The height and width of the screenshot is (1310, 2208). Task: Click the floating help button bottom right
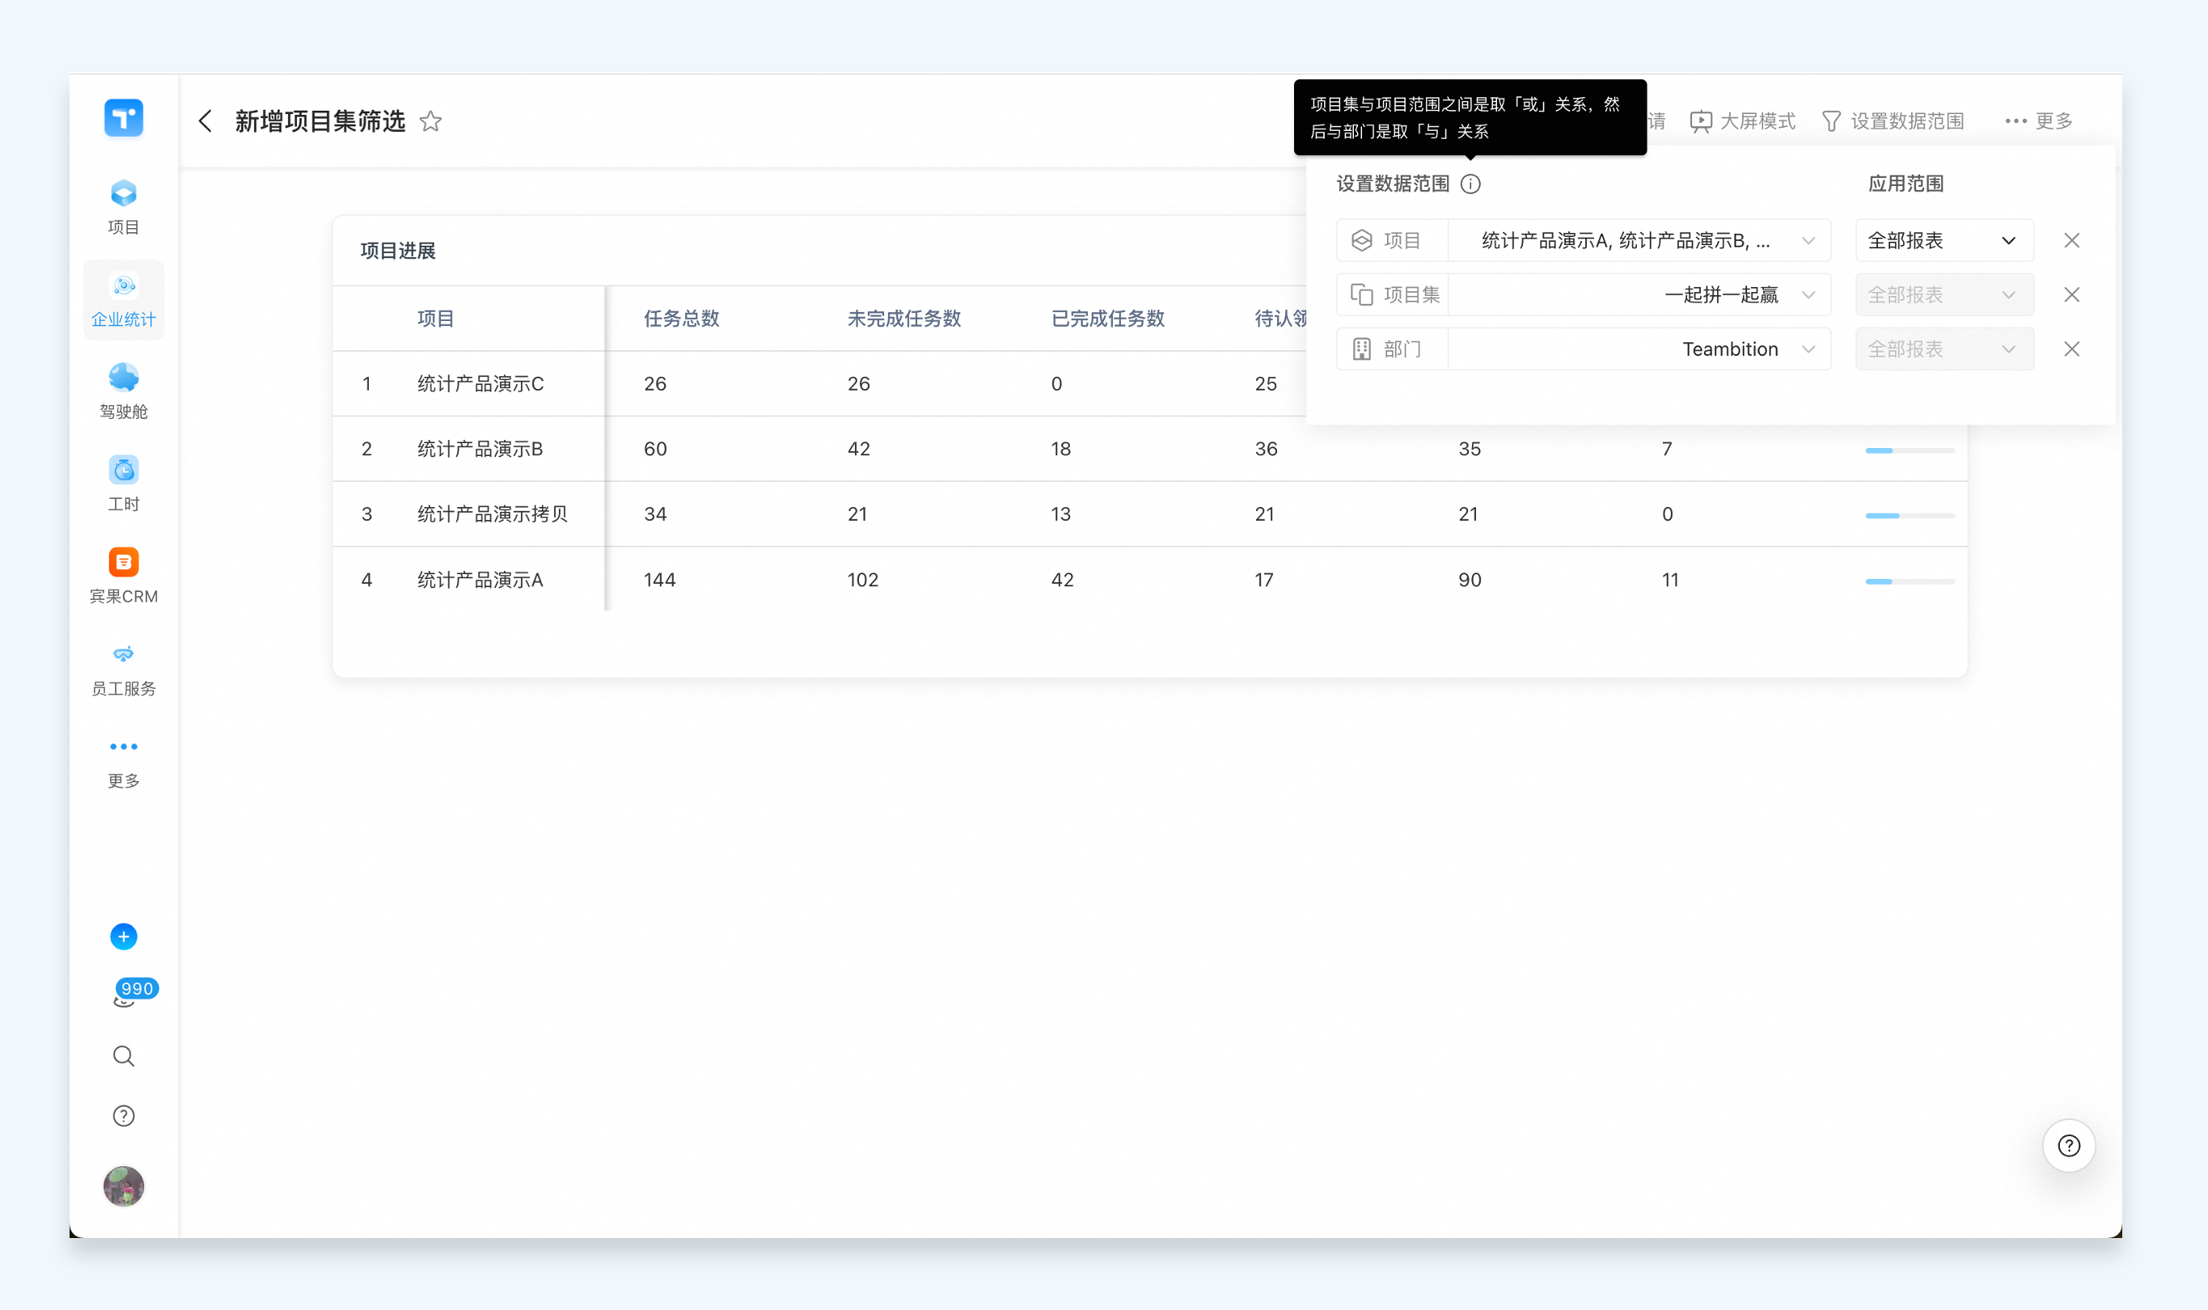(2069, 1145)
